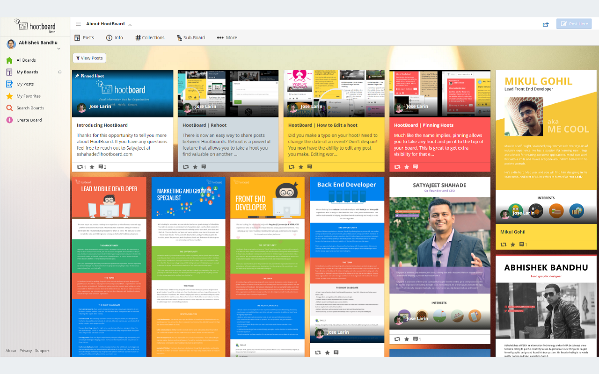Open the Privacy link in footer

coord(26,351)
